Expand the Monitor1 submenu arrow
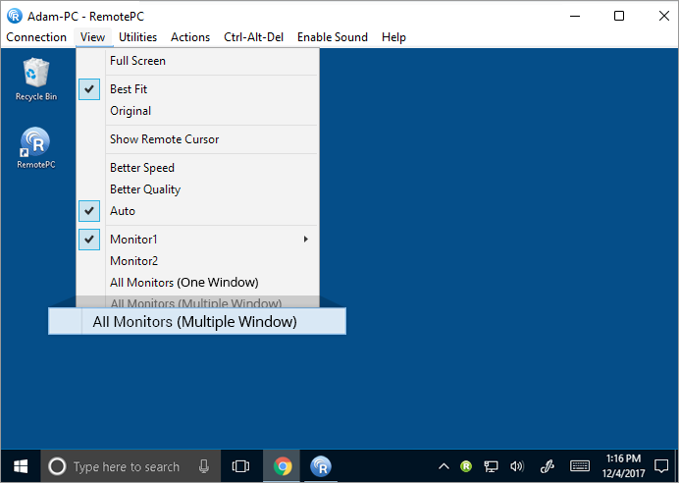Viewport: 679px width, 483px height. point(306,240)
